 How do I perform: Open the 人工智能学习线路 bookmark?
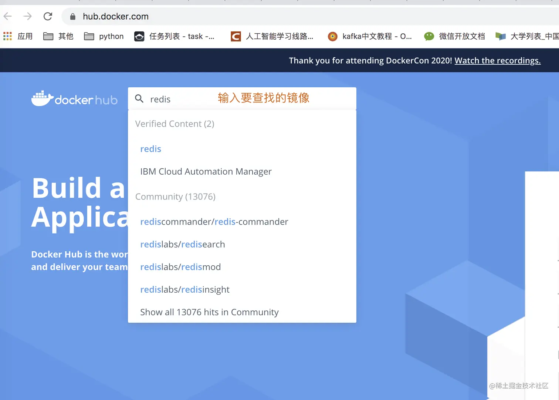[x=272, y=36]
